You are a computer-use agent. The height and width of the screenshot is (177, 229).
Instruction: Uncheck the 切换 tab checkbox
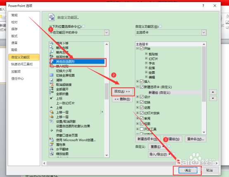[x=141, y=102]
